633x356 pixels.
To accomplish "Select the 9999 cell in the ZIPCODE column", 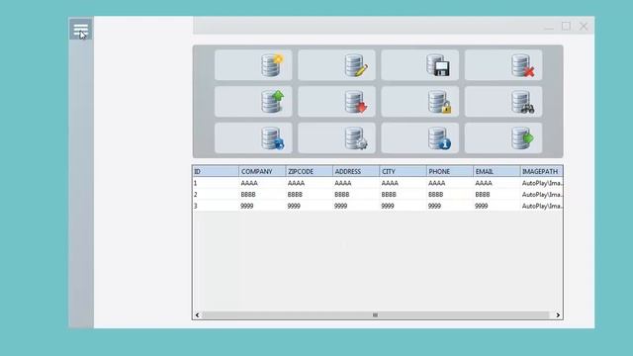I will [310, 206].
